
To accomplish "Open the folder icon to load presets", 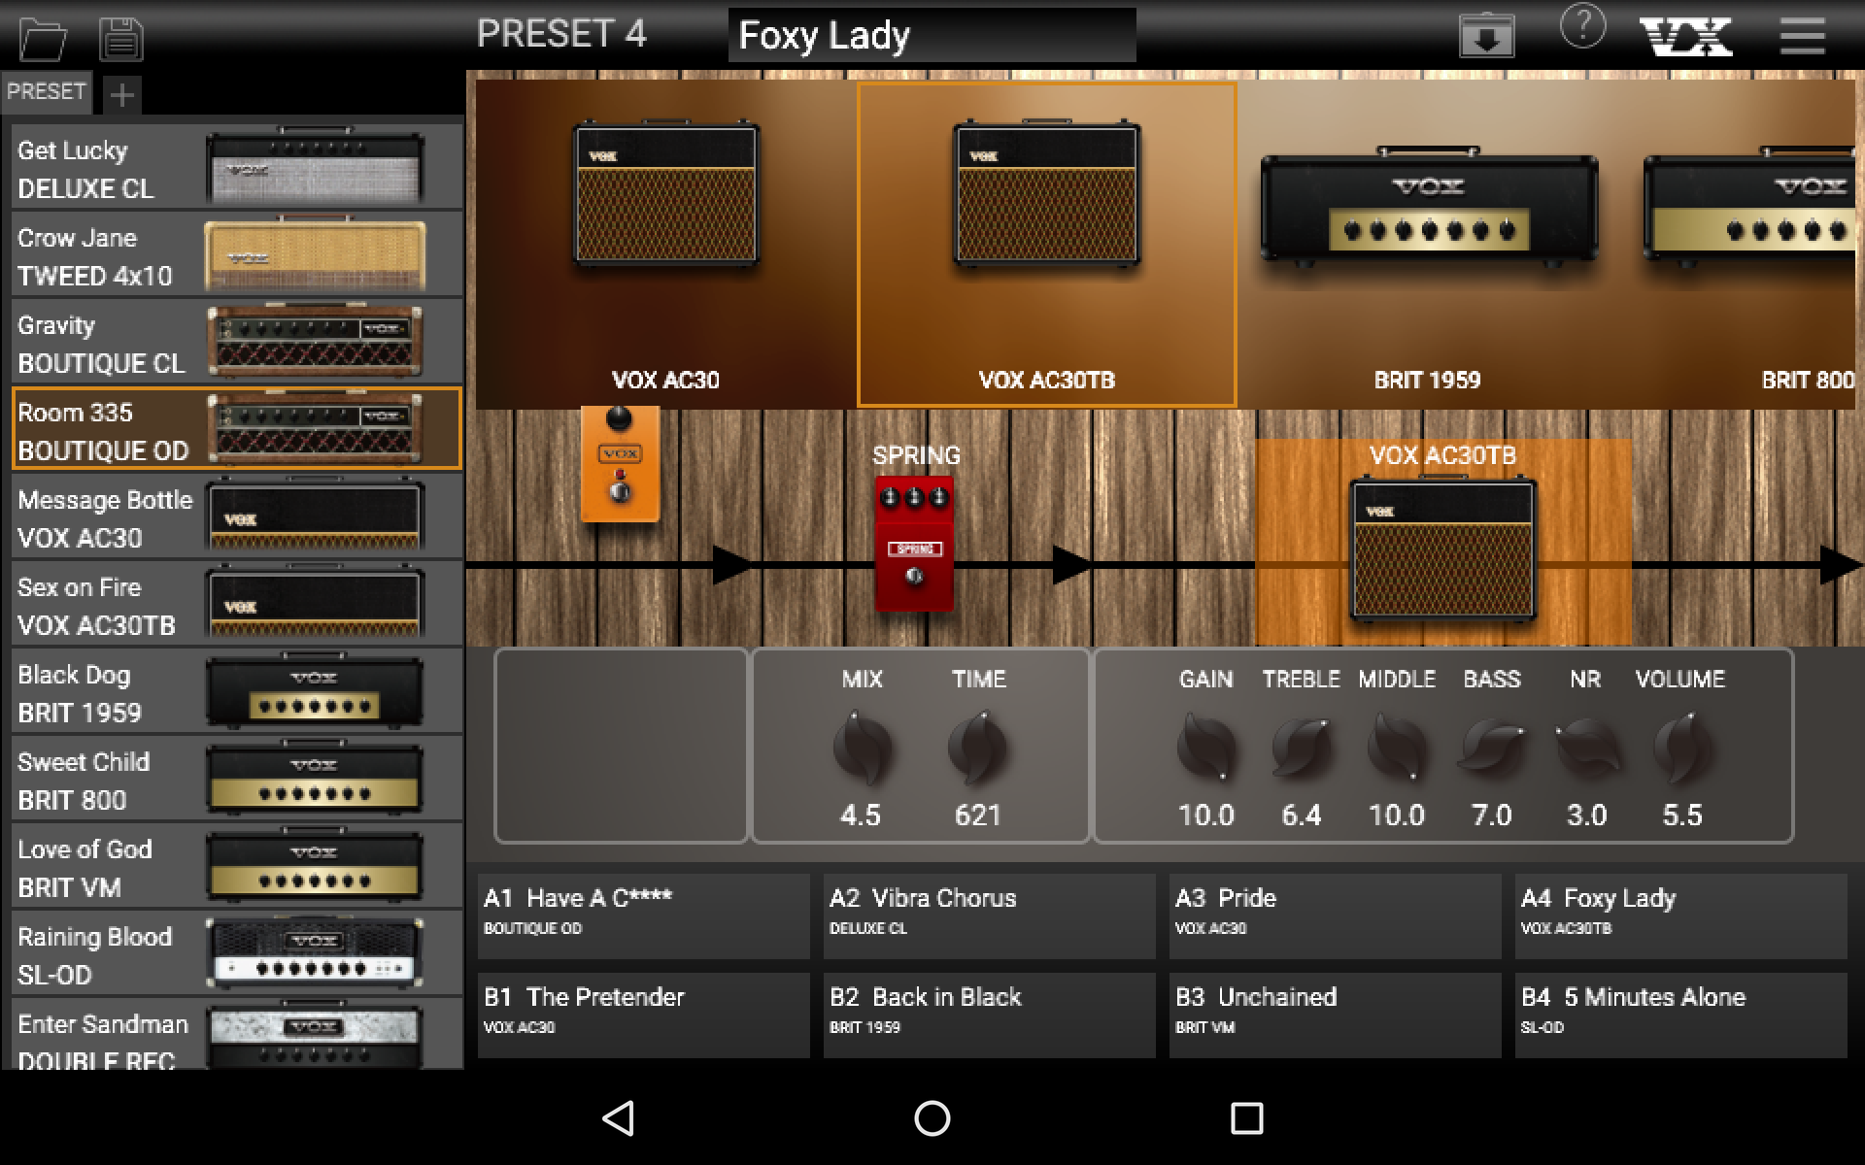I will pos(43,39).
